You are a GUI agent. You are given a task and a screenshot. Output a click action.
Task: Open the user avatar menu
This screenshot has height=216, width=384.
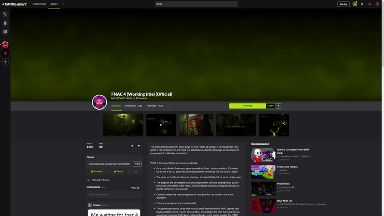(x=378, y=4)
